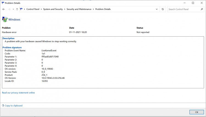The image size is (206, 117).
Task: Click the Problem Details title bar flag icon
Action: [x=3, y=3]
